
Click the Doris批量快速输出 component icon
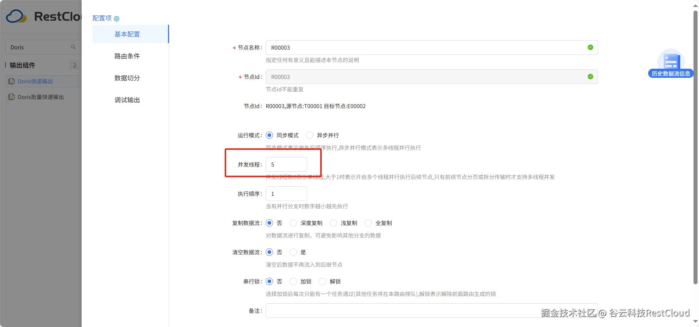pyautogui.click(x=11, y=97)
